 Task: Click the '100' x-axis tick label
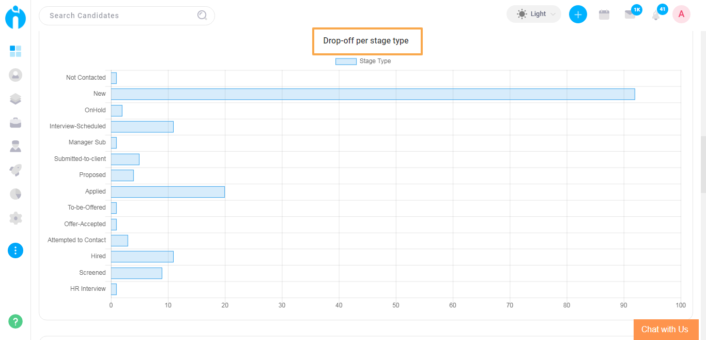681,305
